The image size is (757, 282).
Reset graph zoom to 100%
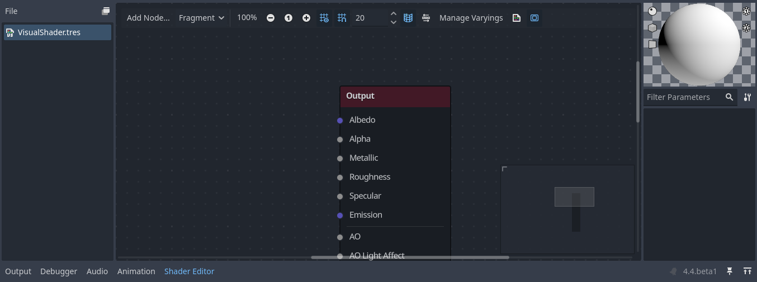pos(288,18)
